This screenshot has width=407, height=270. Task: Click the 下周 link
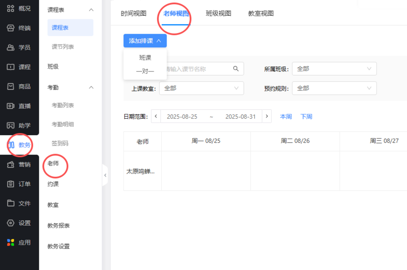point(306,116)
